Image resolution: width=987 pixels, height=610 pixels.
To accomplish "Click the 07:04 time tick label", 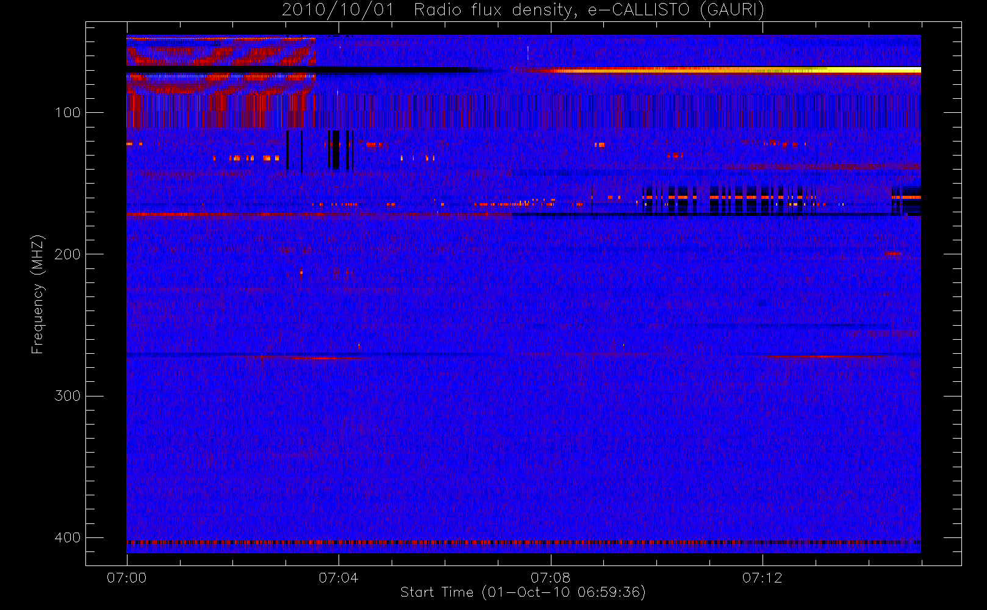I will click(x=339, y=578).
